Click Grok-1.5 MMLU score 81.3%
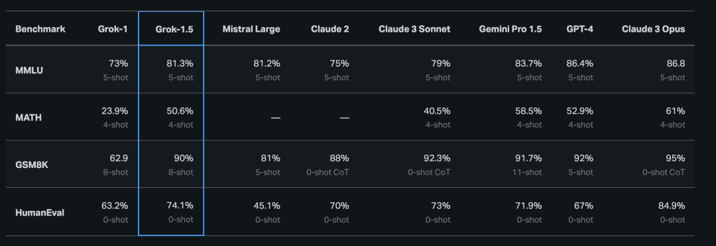This screenshot has height=246, width=716. (180, 63)
